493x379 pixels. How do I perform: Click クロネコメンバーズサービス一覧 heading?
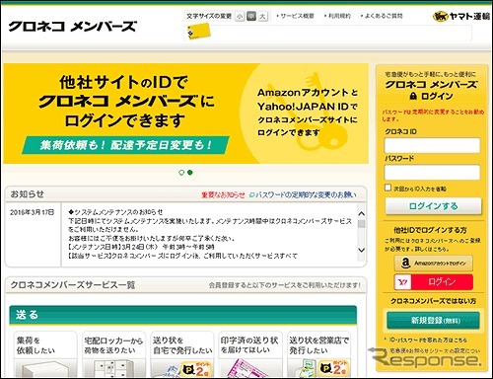pos(73,285)
